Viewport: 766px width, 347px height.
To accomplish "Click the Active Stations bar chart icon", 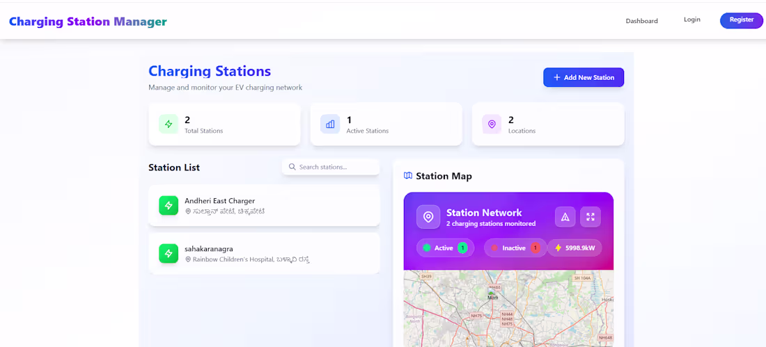I will pyautogui.click(x=330, y=124).
